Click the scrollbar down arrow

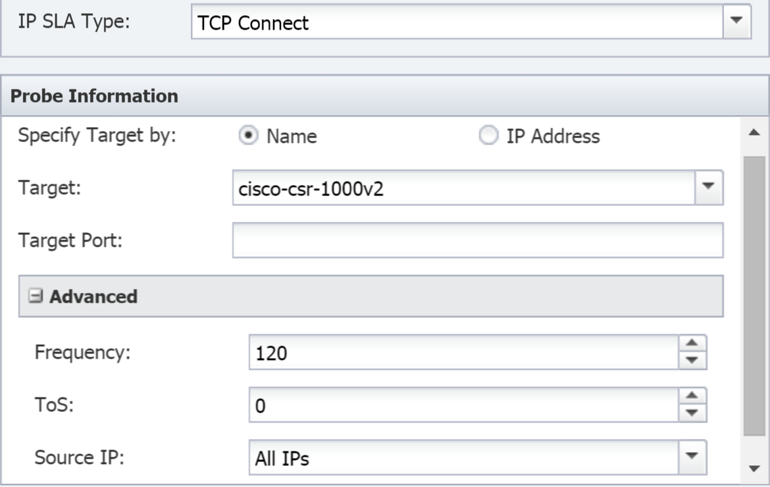[x=754, y=469]
